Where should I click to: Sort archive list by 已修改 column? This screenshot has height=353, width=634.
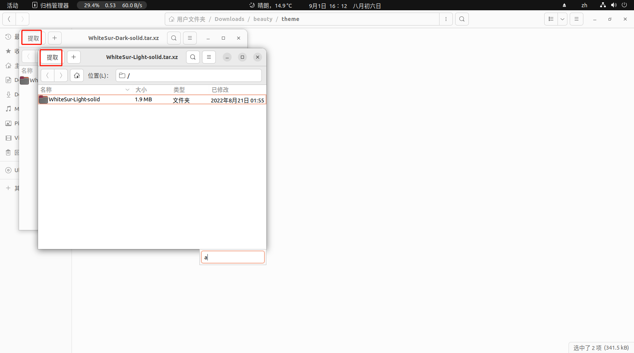[x=237, y=90]
